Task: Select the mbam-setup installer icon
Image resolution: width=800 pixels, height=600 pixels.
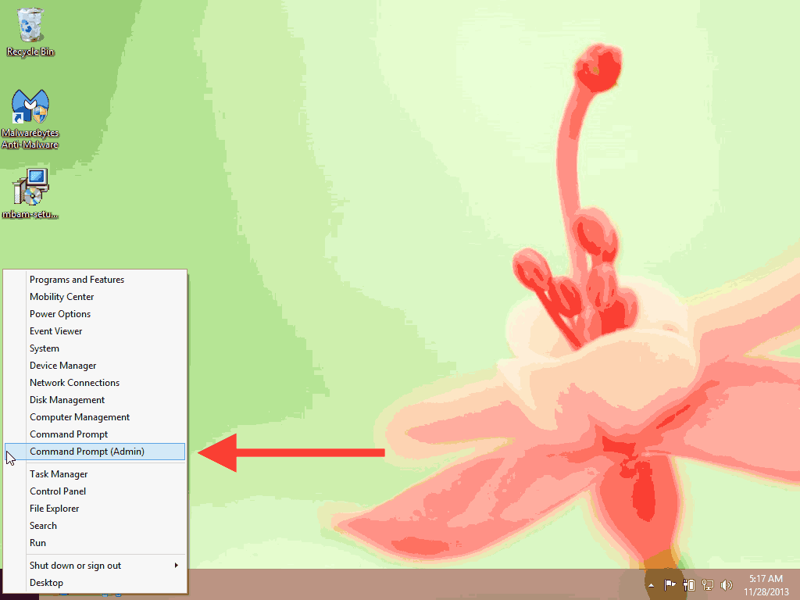Action: (30, 194)
